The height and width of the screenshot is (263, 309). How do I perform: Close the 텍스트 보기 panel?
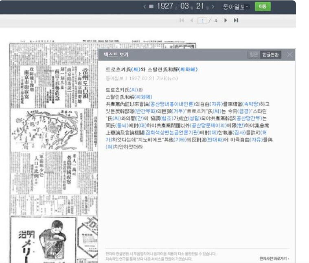pos(289,55)
